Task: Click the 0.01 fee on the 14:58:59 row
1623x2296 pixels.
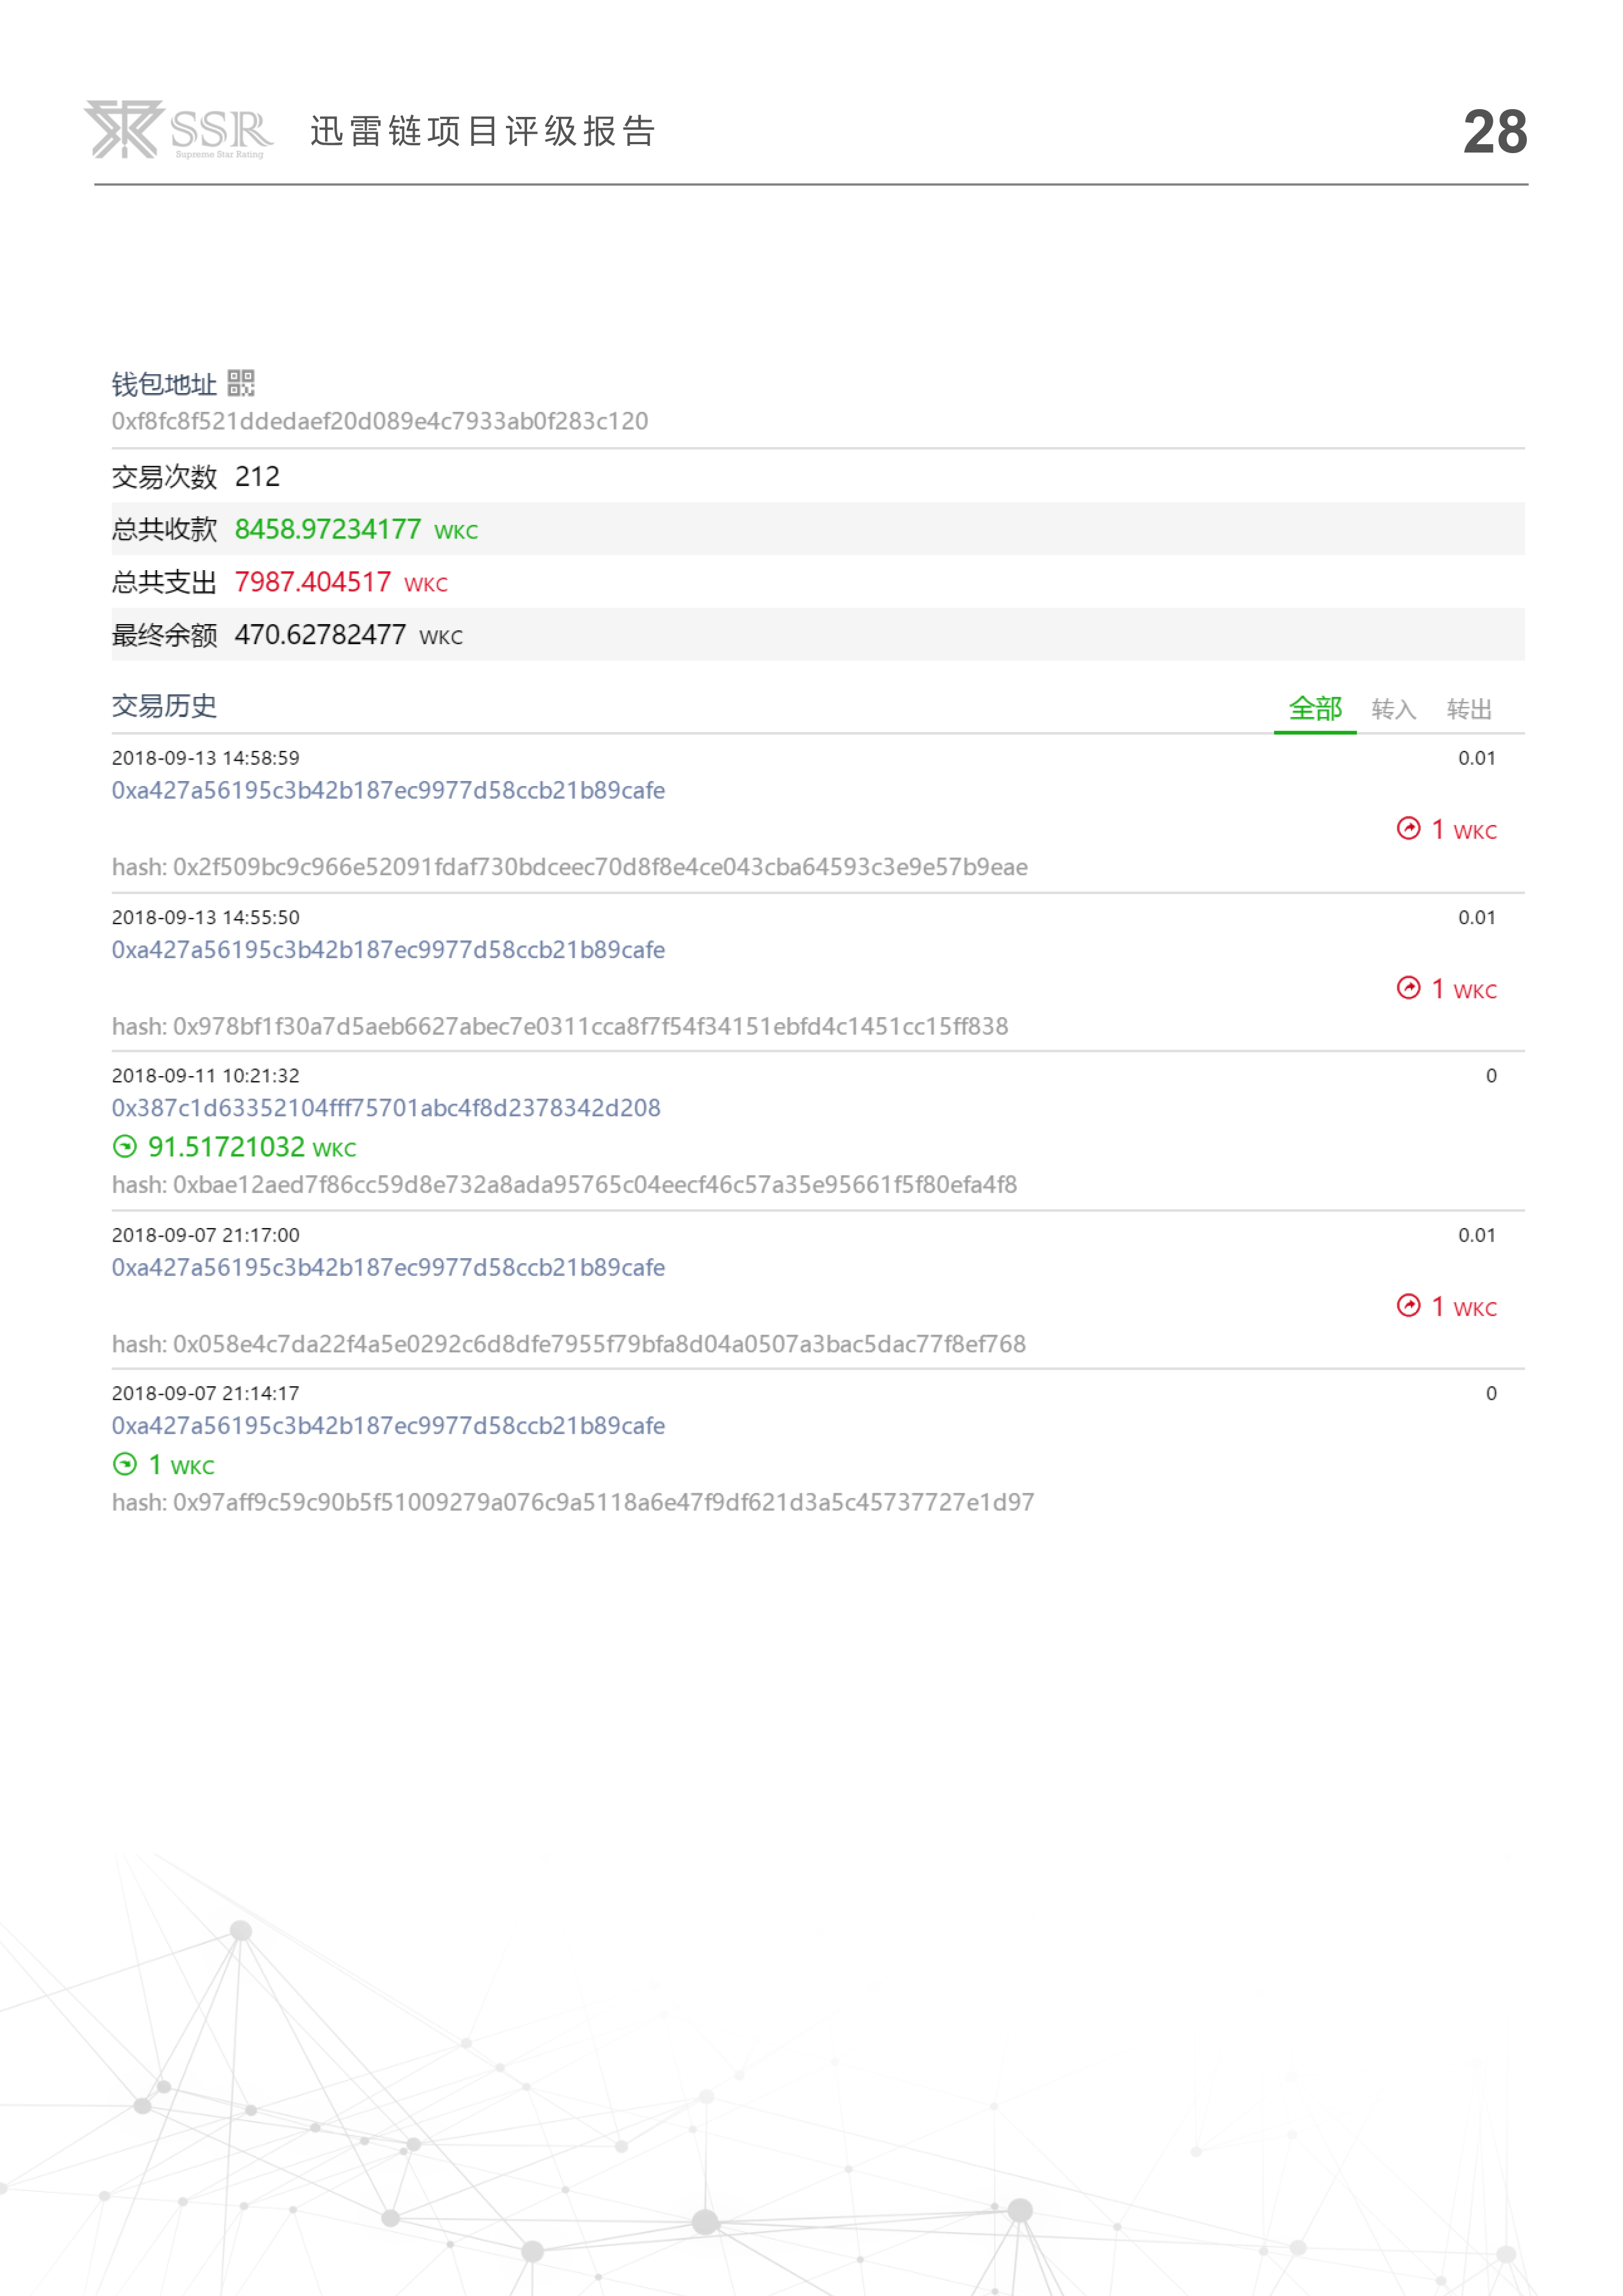Action: (x=1477, y=758)
